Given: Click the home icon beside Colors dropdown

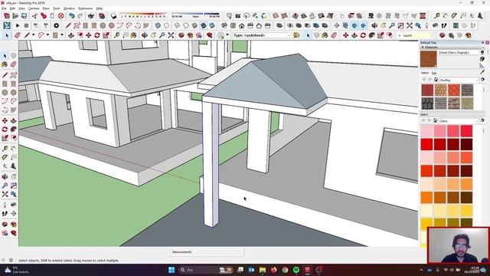Looking at the screenshot, I should 436,120.
